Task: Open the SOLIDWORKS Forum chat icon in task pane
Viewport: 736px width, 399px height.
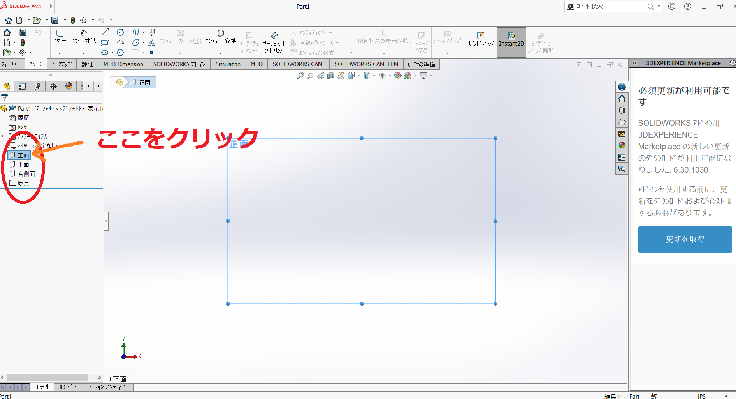Action: [622, 169]
